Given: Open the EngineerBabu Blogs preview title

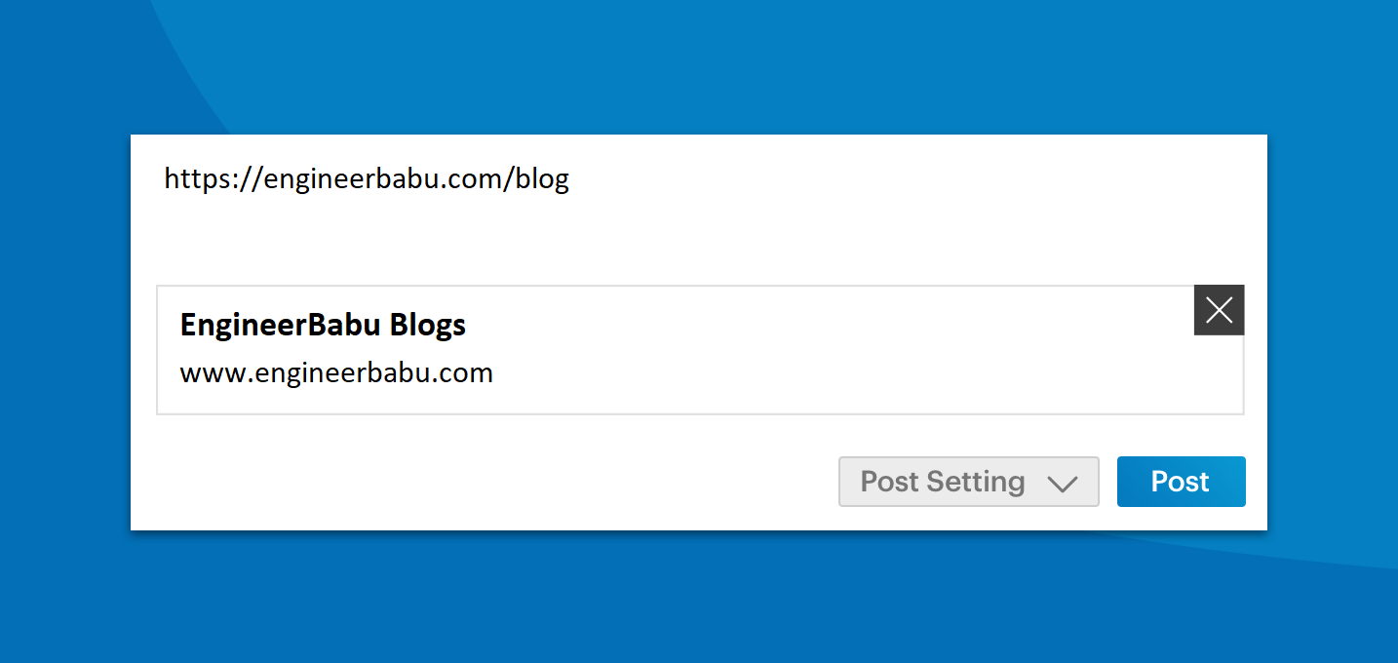Looking at the screenshot, I should [x=323, y=325].
